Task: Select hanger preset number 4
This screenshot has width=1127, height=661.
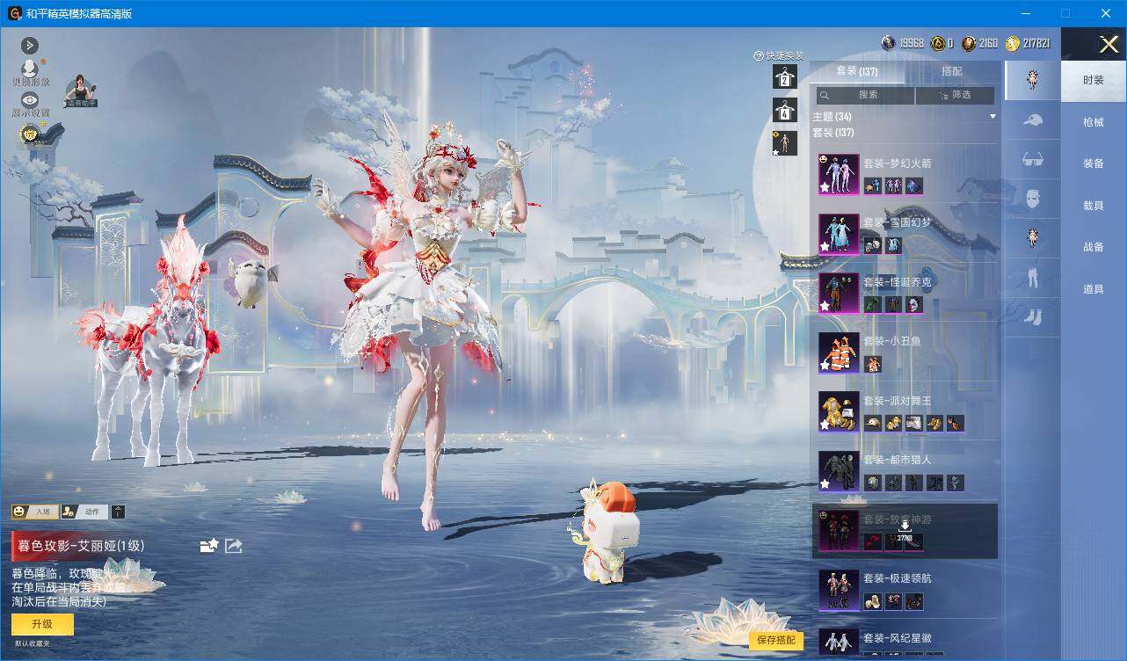Action: [784, 110]
